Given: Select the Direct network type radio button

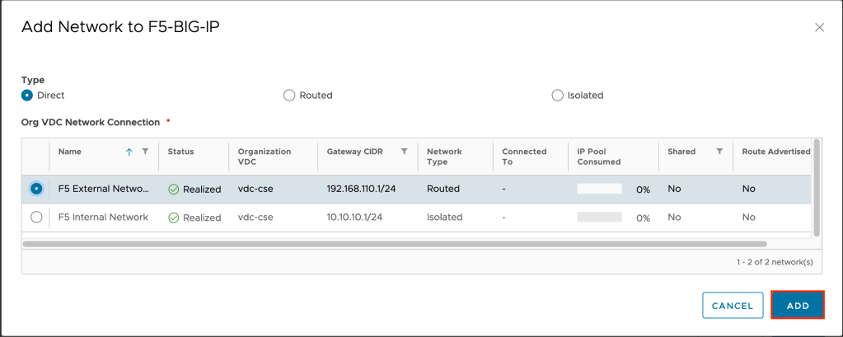Looking at the screenshot, I should (27, 96).
